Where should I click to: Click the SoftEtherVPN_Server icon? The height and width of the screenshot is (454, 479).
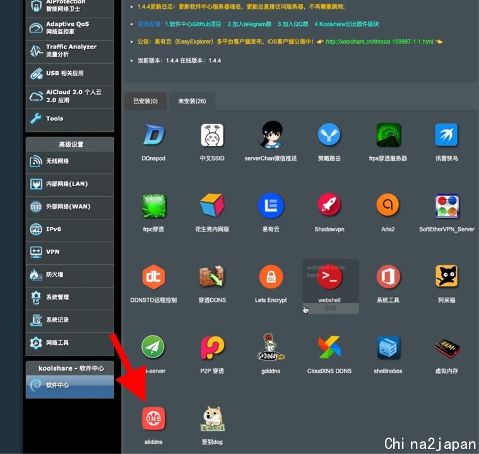click(x=447, y=206)
